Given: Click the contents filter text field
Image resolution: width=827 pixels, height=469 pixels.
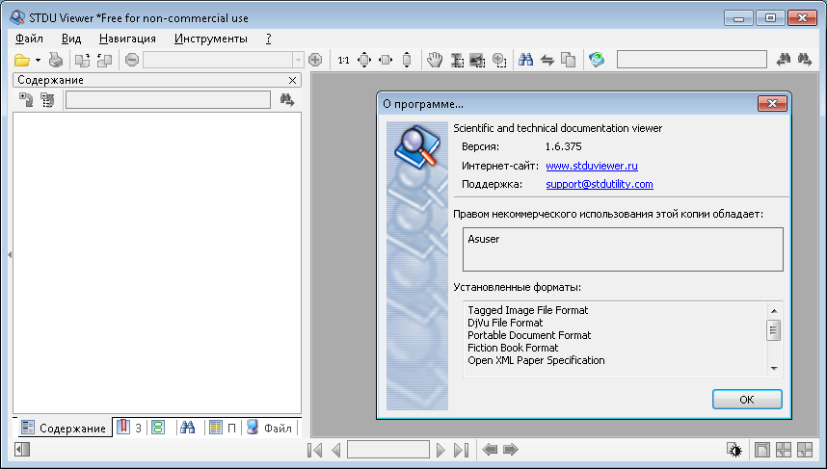Looking at the screenshot, I should point(168,99).
